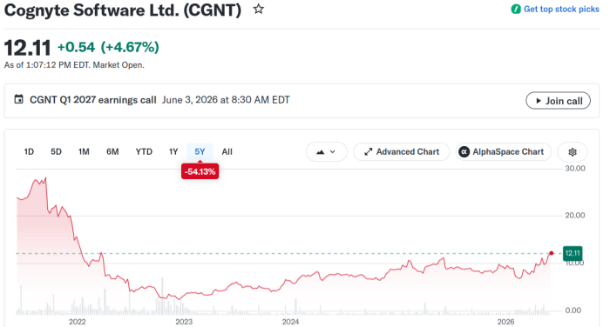
Task: Switch chart to 1M range
Action: [x=84, y=152]
